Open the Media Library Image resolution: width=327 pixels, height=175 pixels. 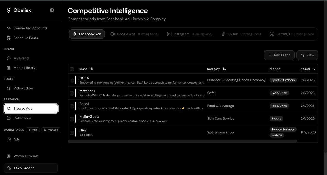[31, 68]
